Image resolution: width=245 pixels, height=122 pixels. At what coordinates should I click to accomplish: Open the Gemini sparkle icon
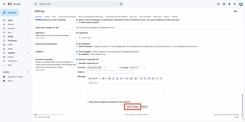click(229, 4)
